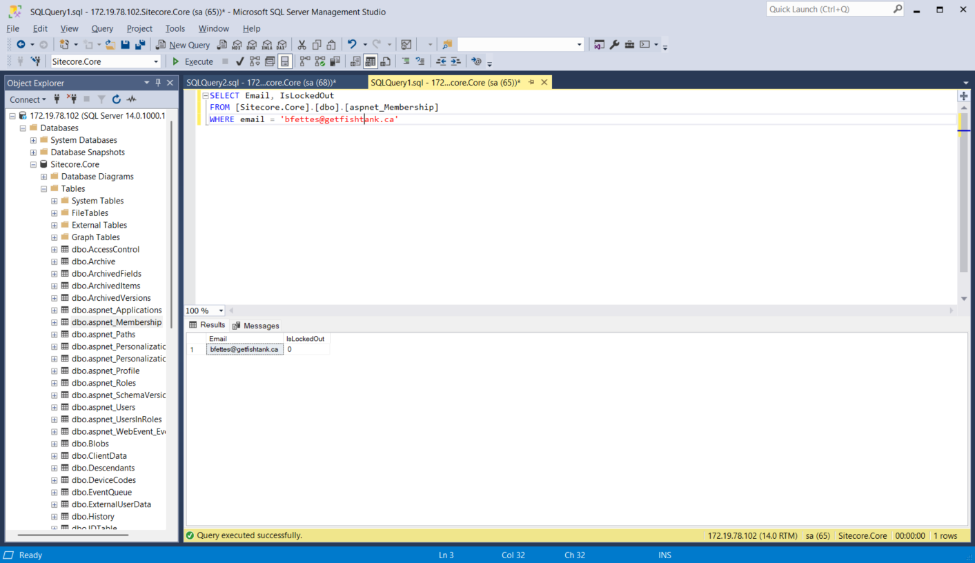This screenshot has height=563, width=975.
Task: Toggle Include Live Query Statistics
Action: pyautogui.click(x=320, y=61)
